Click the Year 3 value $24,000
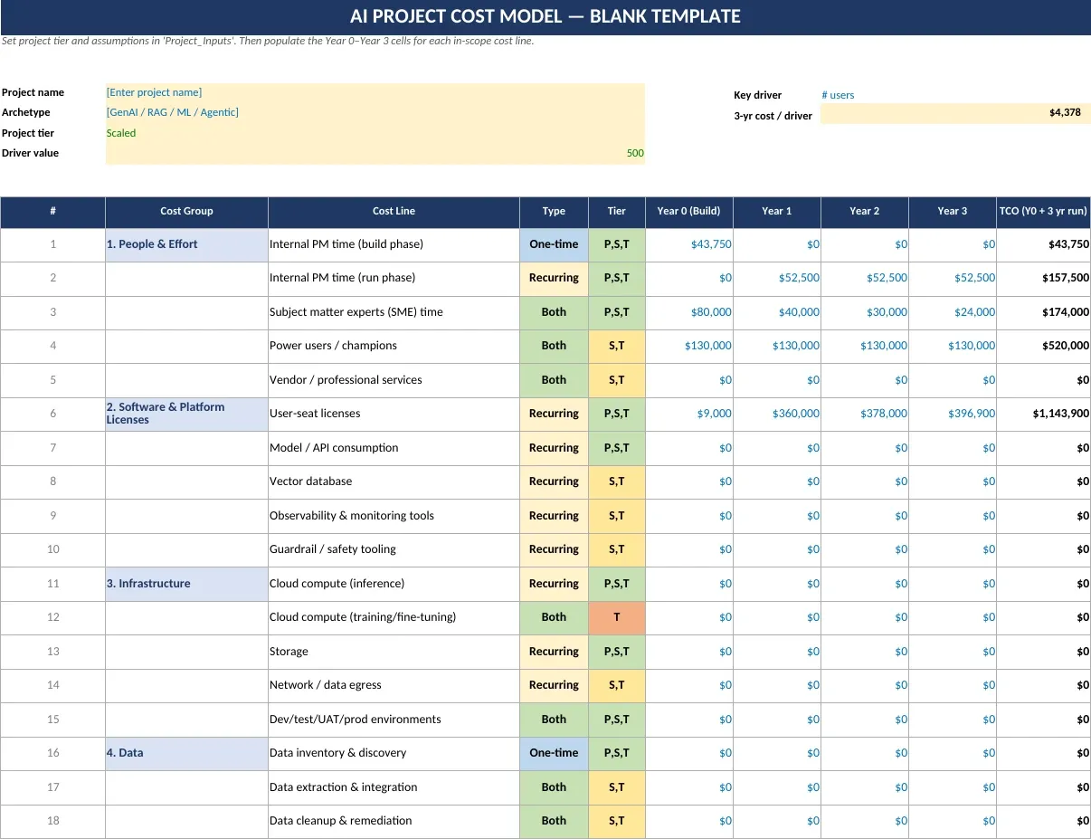The image size is (1091, 839). pyautogui.click(x=953, y=312)
